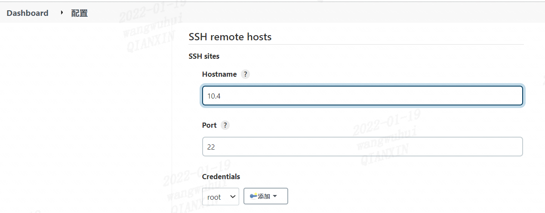Click the 配置 breadcrumb item
Image resolution: width=545 pixels, height=213 pixels.
80,13
